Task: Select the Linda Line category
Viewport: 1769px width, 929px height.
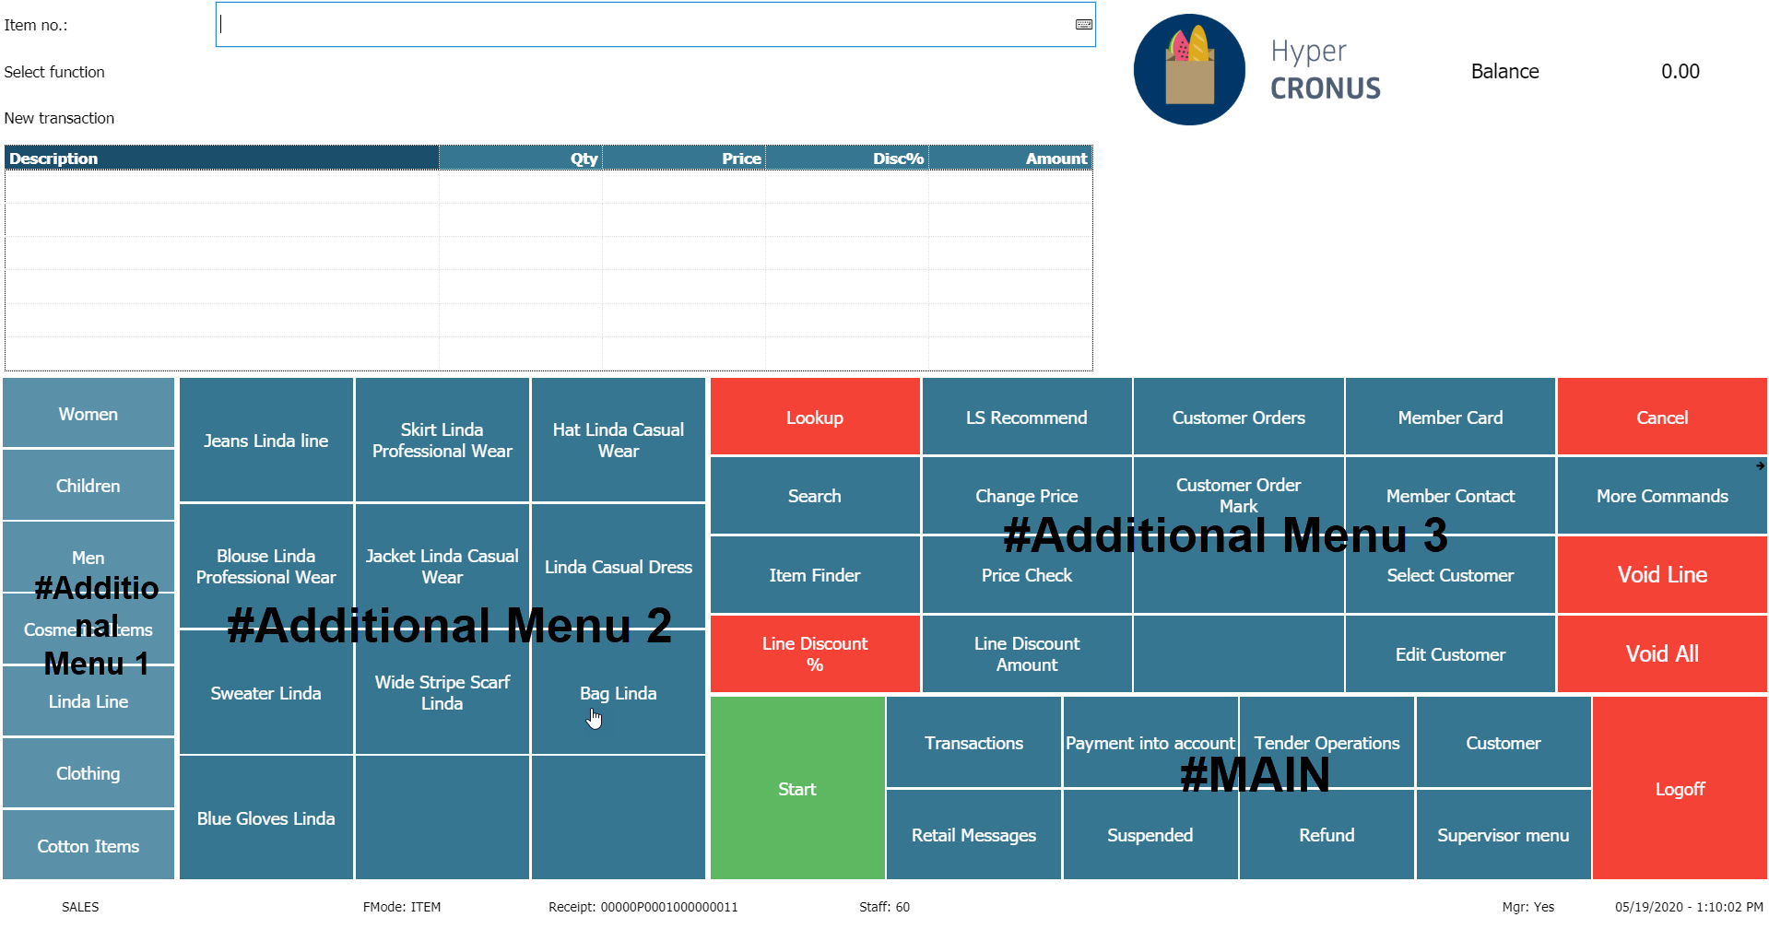Action: click(88, 702)
